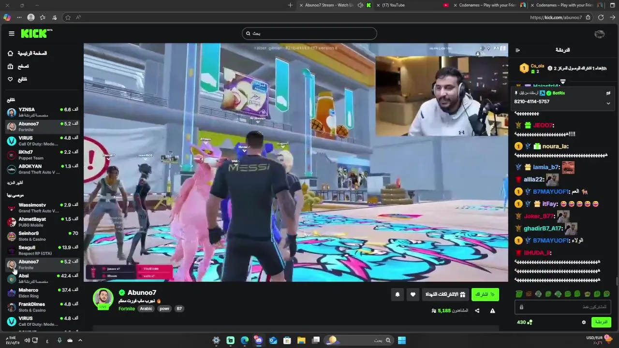Select the powr stream tag

coord(164,308)
